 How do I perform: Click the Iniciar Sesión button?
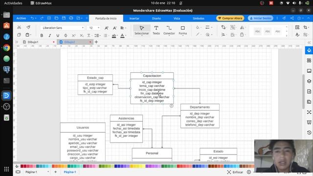click(261, 18)
